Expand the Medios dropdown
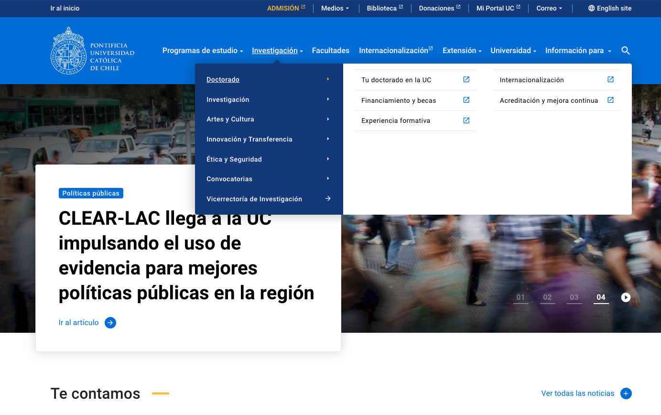This screenshot has height=415, width=661. pos(335,8)
